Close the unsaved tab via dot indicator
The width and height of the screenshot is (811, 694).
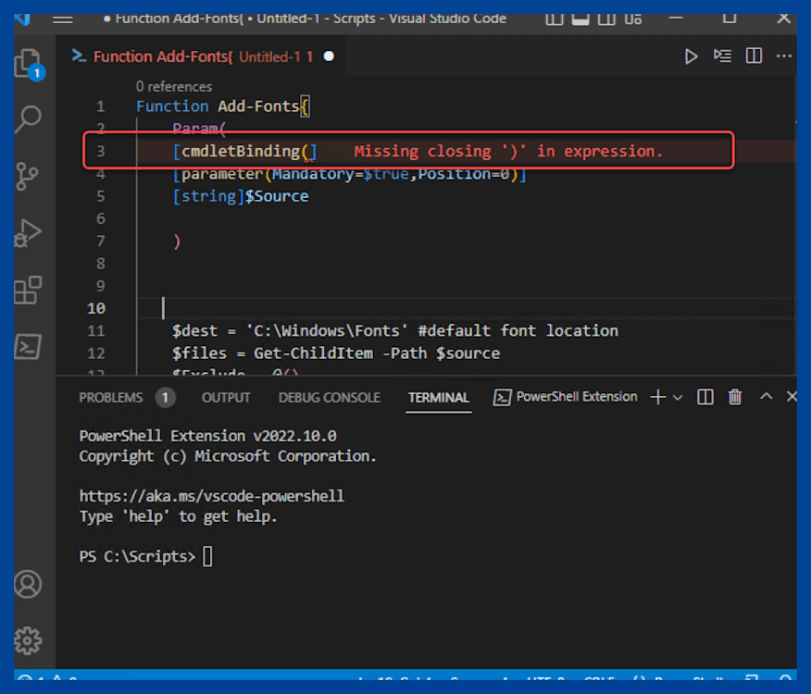329,56
